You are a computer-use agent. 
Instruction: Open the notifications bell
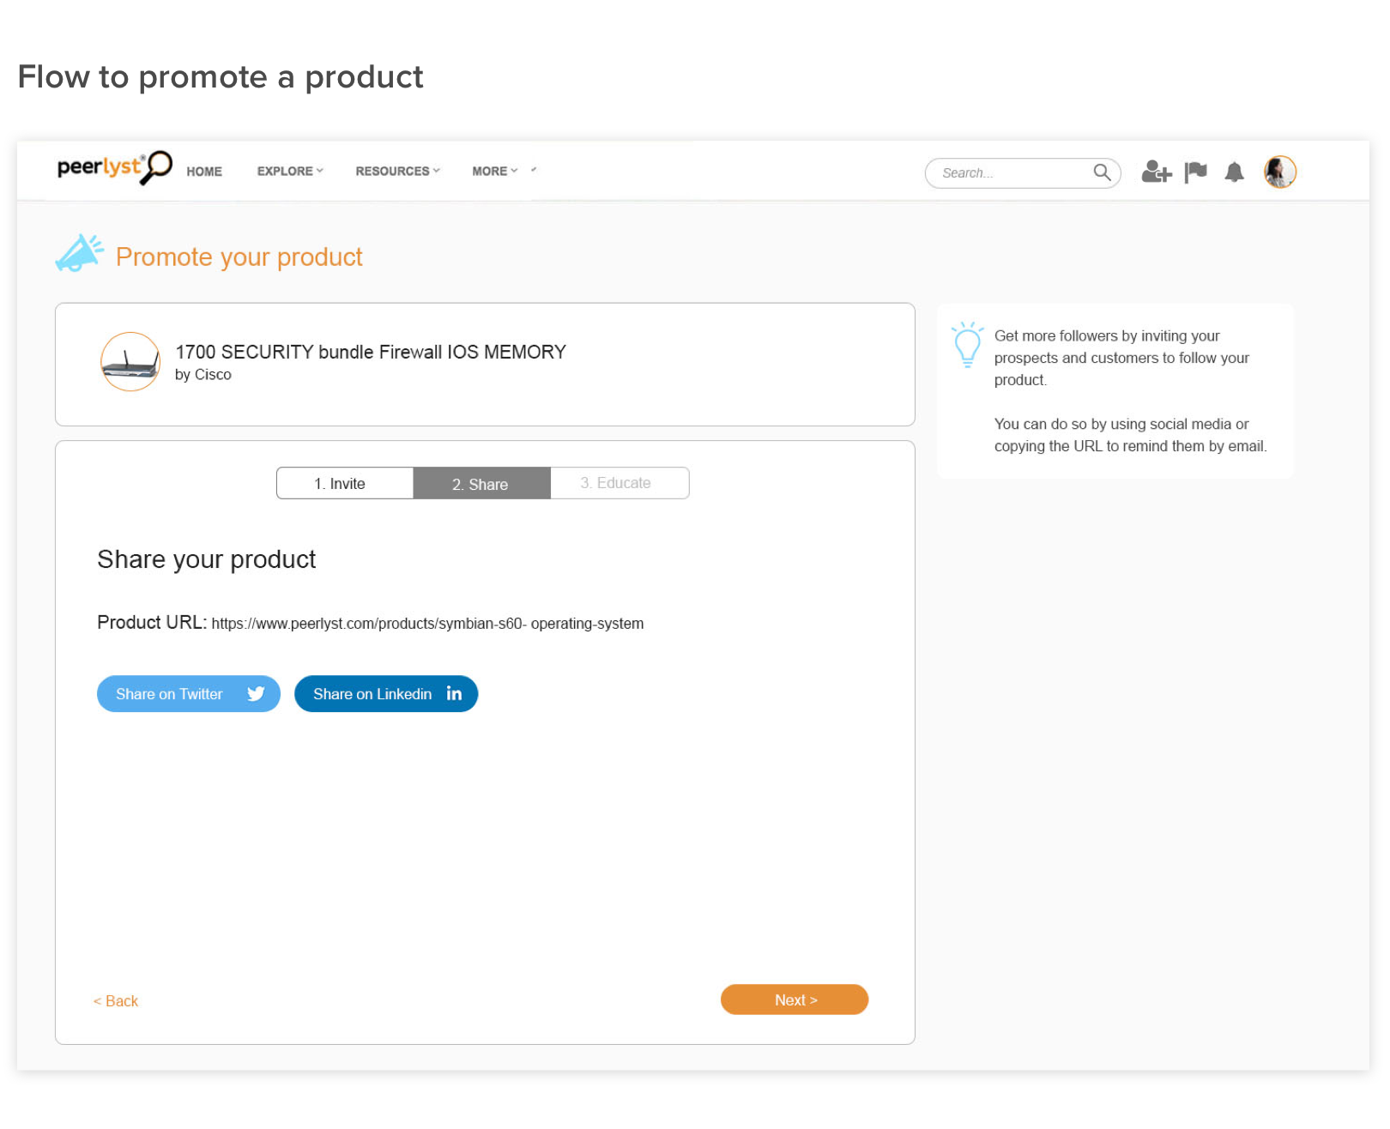1234,172
